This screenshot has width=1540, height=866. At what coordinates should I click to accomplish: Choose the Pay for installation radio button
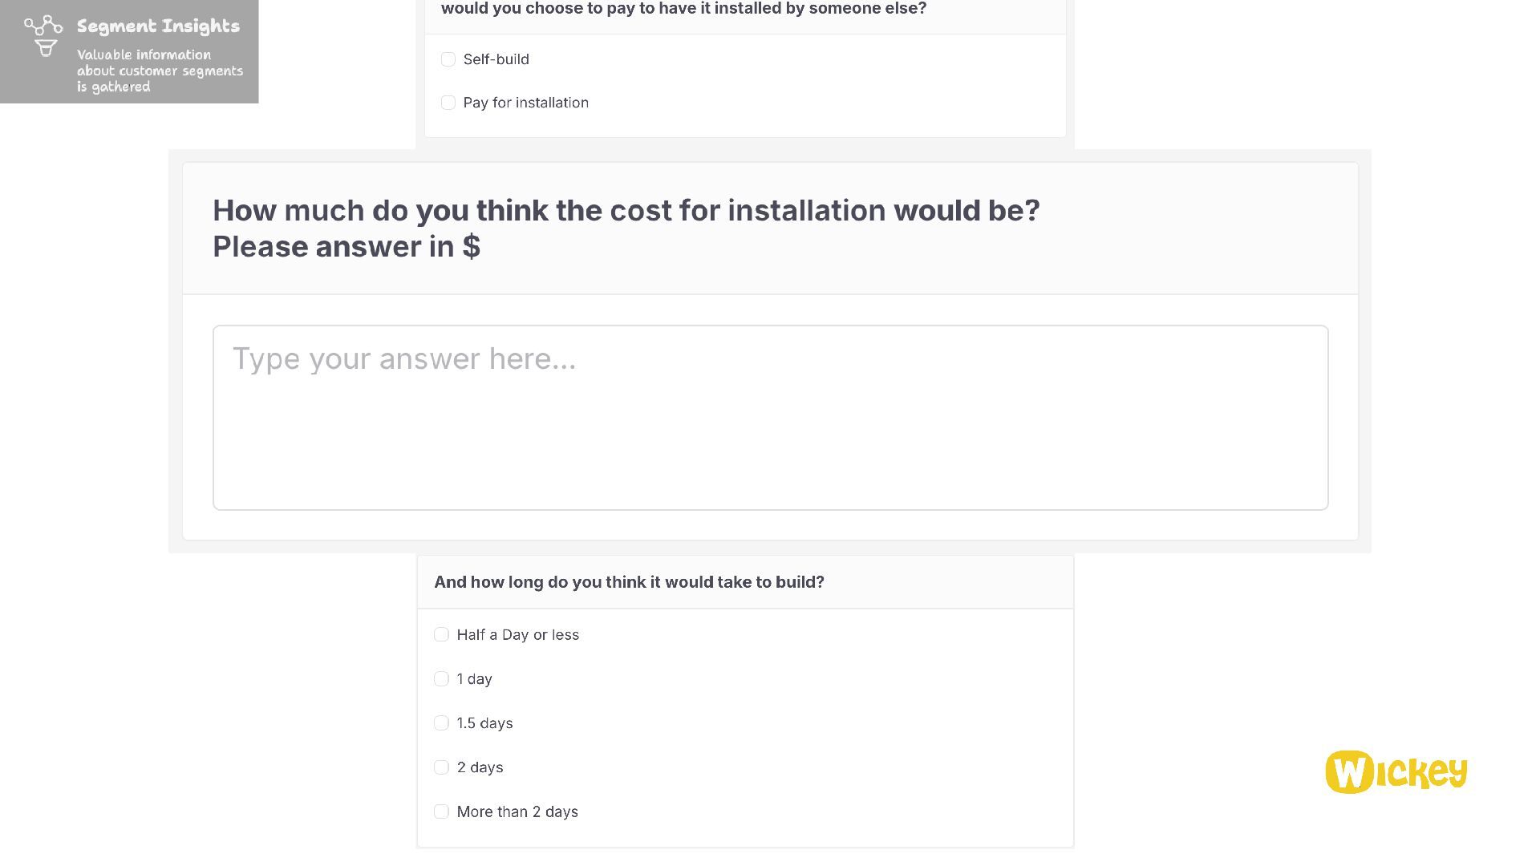[448, 103]
